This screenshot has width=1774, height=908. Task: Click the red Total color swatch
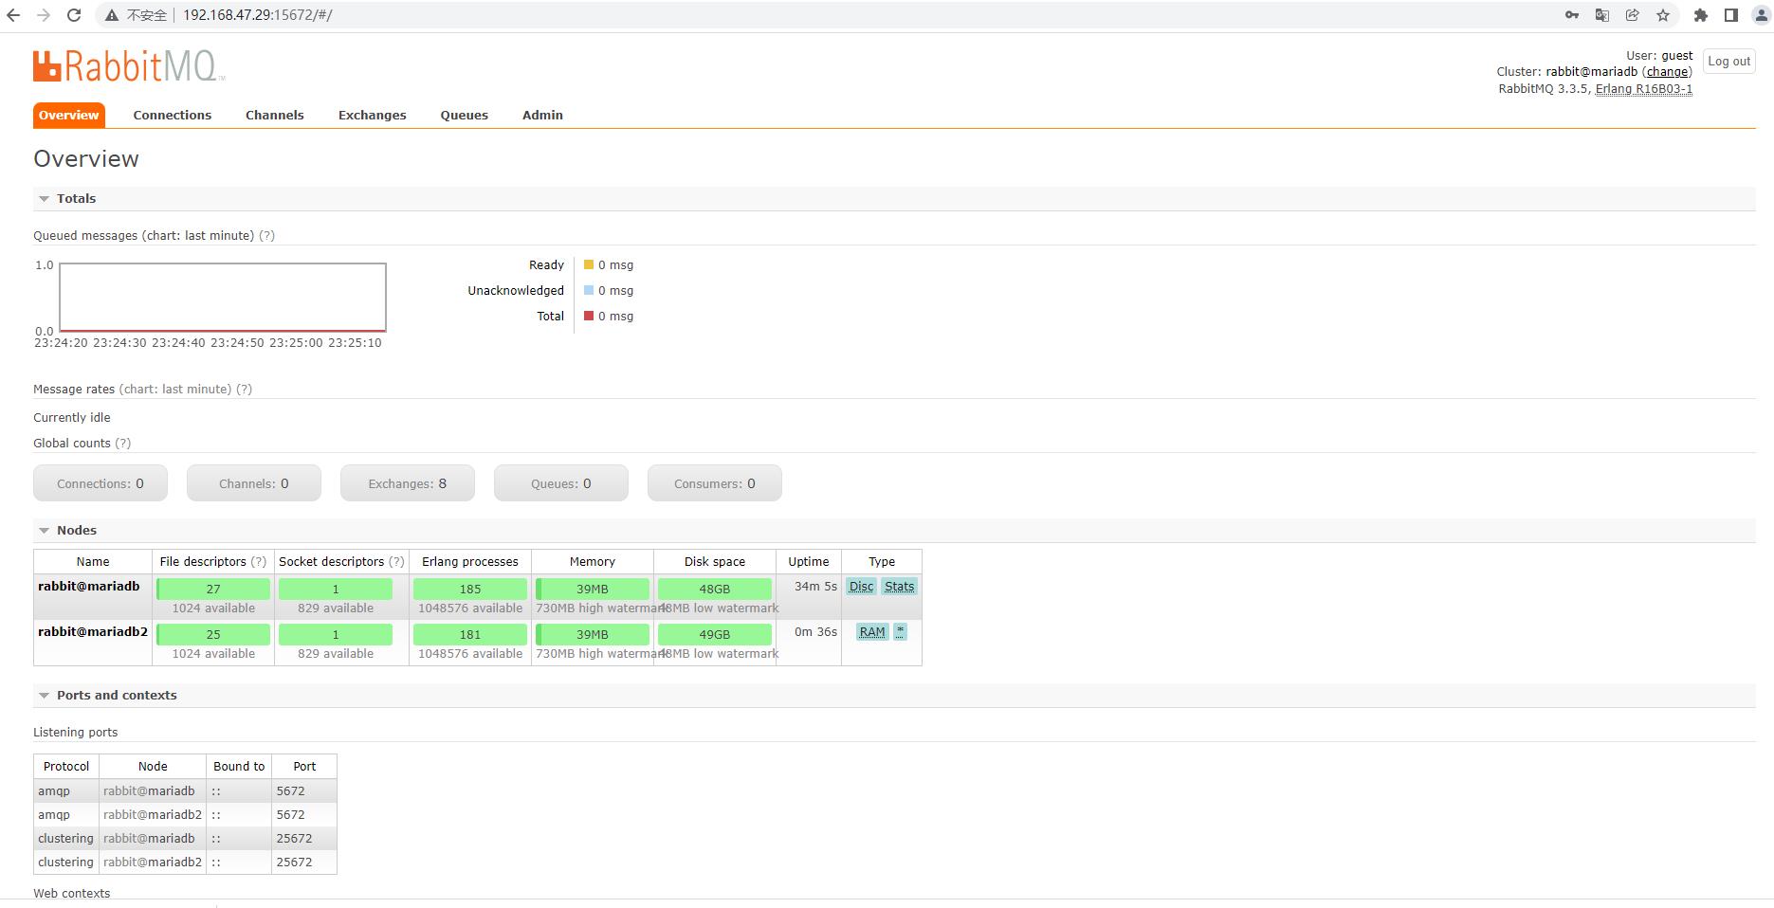tap(589, 316)
